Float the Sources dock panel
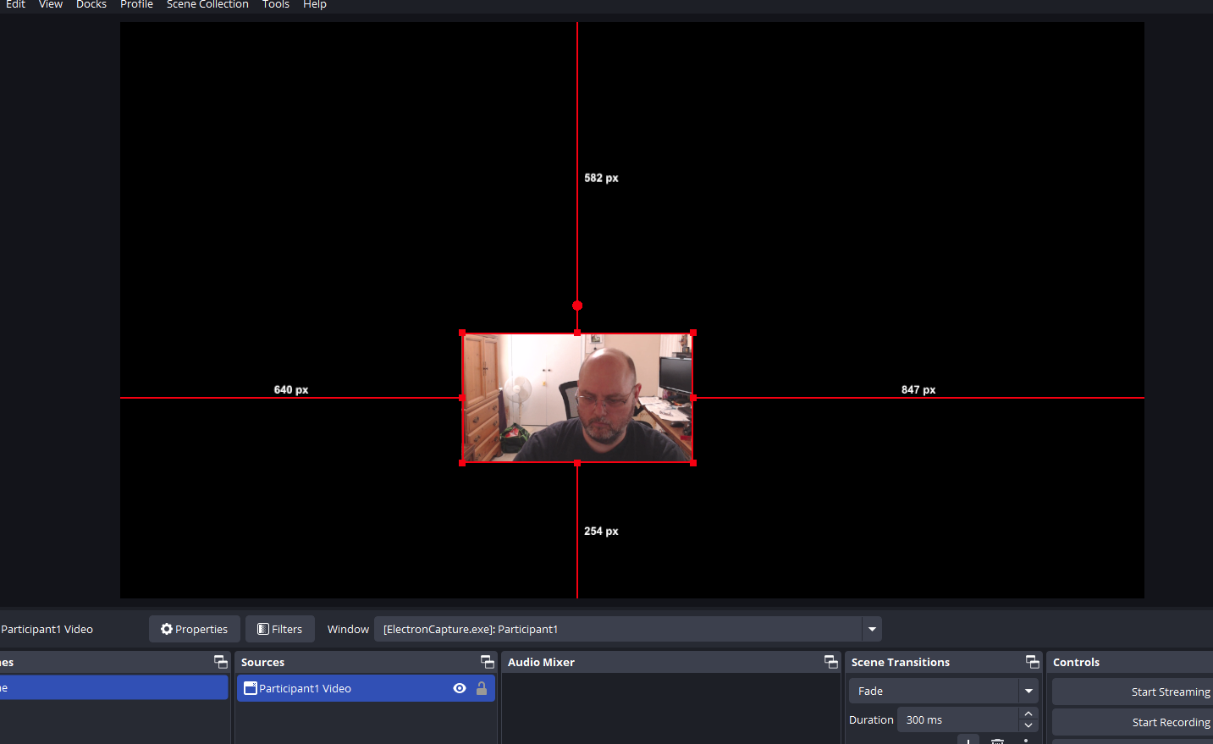The width and height of the screenshot is (1213, 744). click(x=488, y=662)
